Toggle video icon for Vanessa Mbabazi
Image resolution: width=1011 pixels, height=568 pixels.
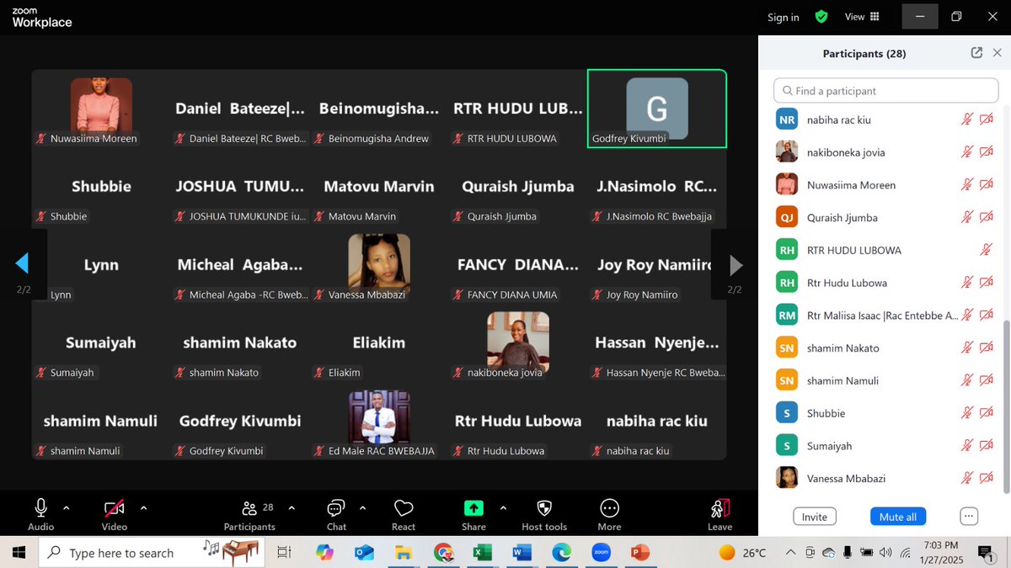tap(986, 478)
